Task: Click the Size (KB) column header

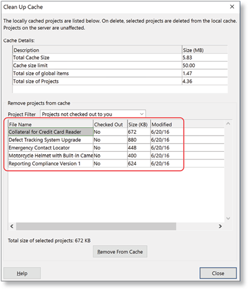Action: click(139, 124)
